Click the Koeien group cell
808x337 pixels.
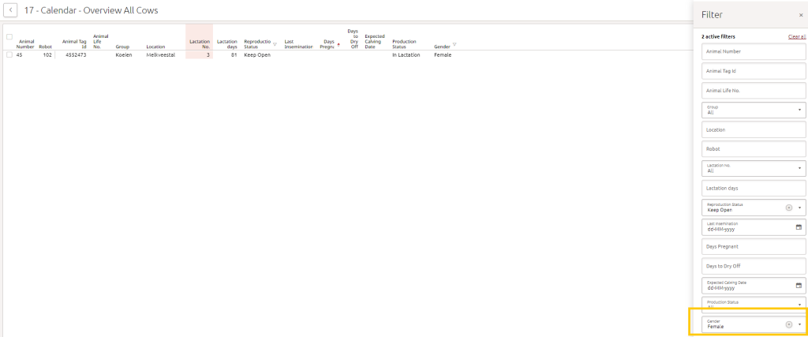tap(124, 54)
